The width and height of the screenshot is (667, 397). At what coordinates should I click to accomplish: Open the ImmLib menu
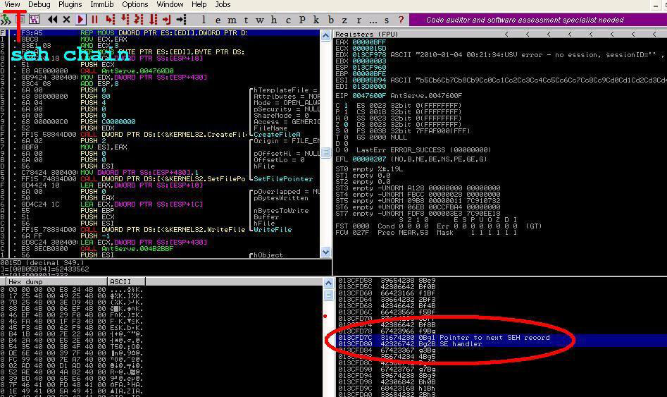tap(102, 4)
